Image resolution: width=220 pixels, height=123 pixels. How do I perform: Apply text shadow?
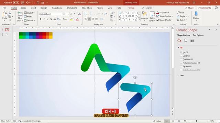coord(51,19)
